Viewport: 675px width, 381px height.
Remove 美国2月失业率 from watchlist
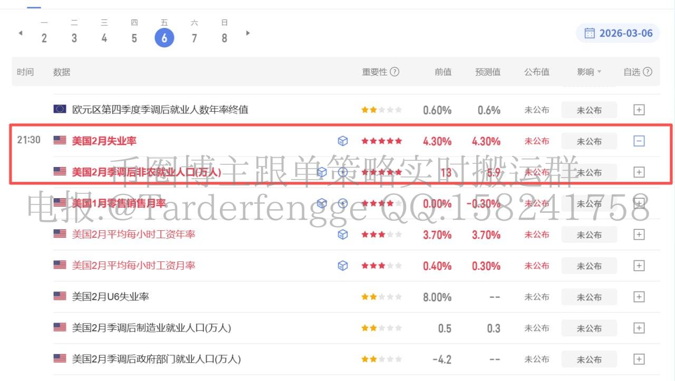pyautogui.click(x=639, y=141)
